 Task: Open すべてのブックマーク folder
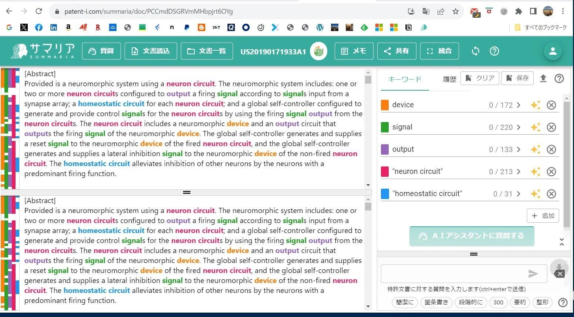click(x=540, y=27)
